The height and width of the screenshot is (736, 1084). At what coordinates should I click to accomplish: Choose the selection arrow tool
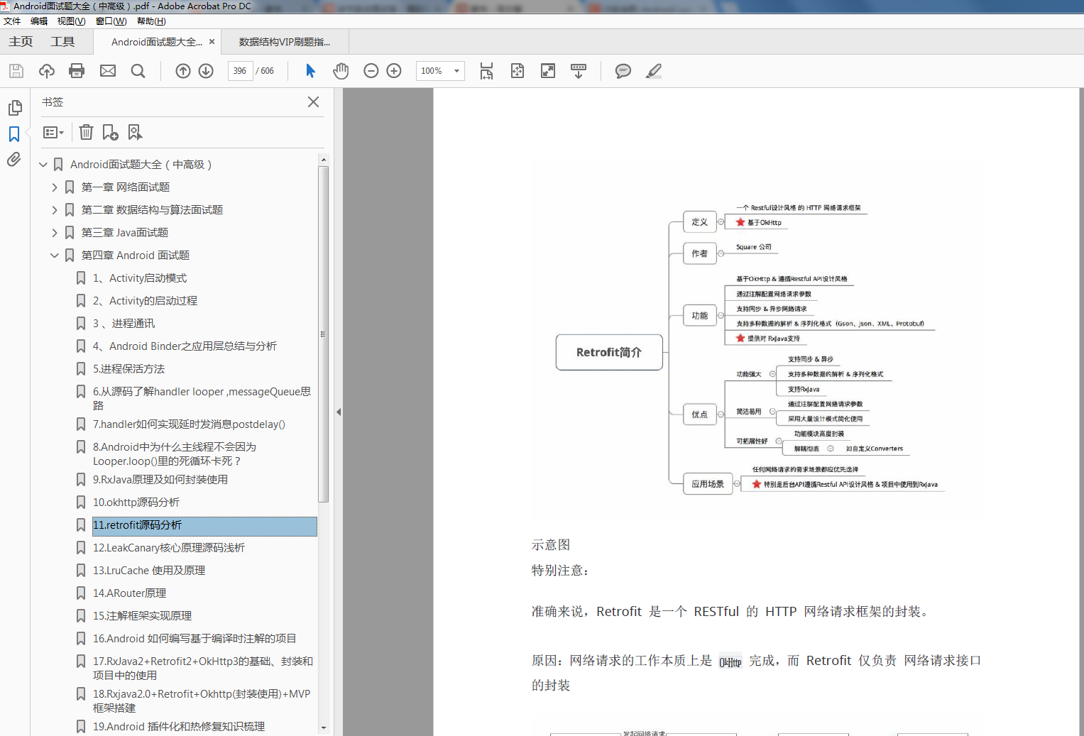pos(310,71)
